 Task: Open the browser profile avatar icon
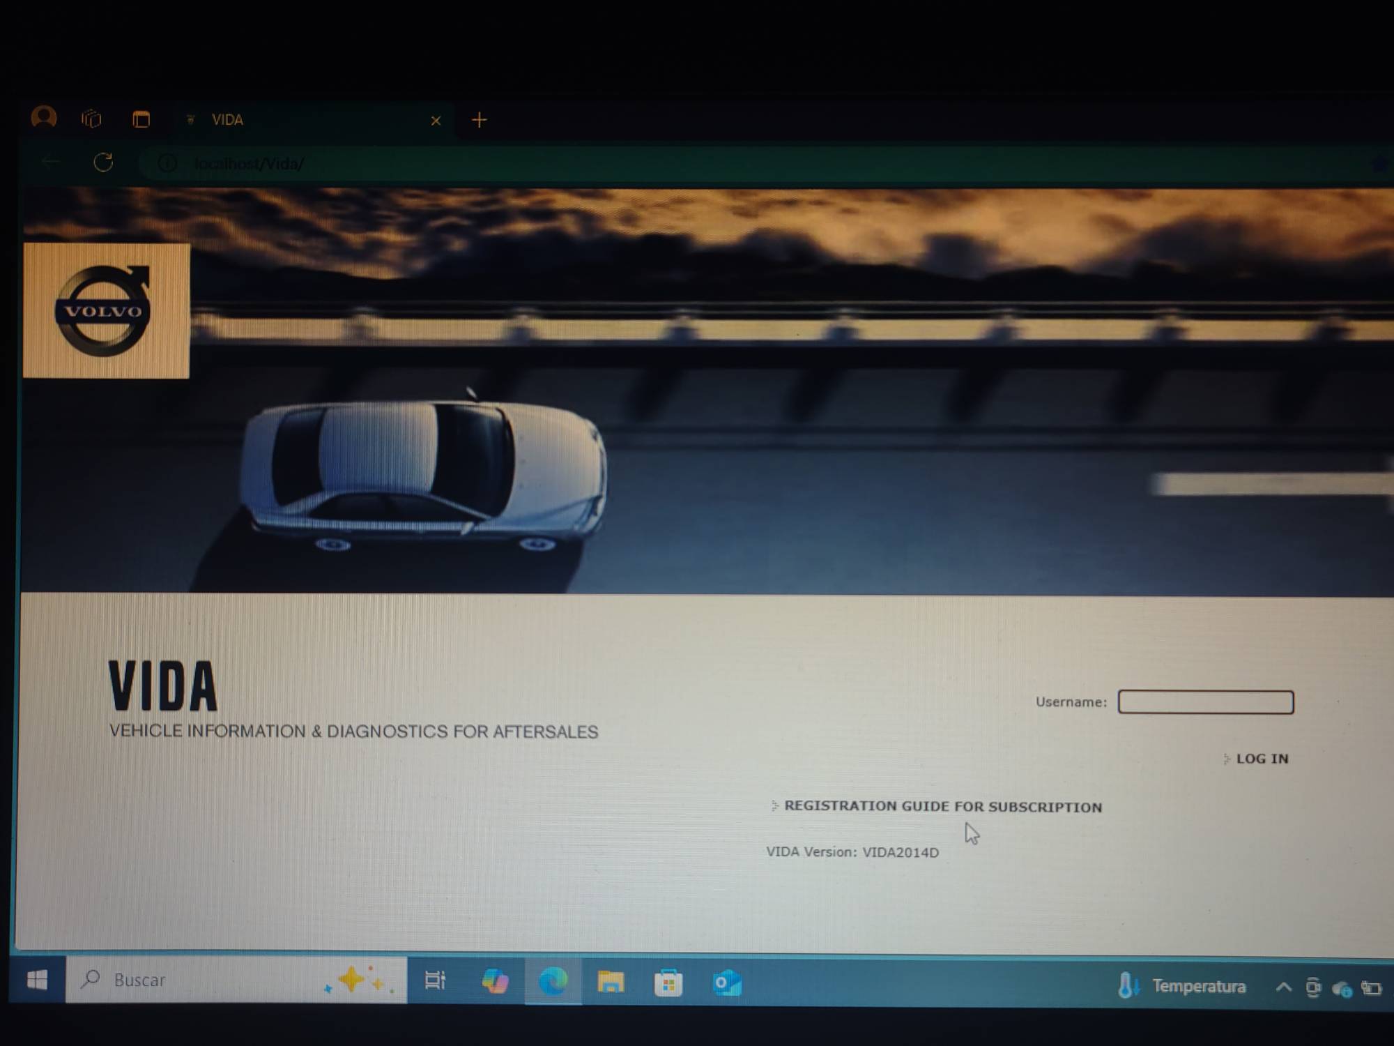tap(44, 117)
